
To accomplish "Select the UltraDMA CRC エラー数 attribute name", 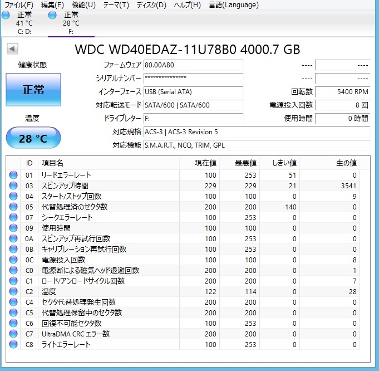I will (x=76, y=334).
